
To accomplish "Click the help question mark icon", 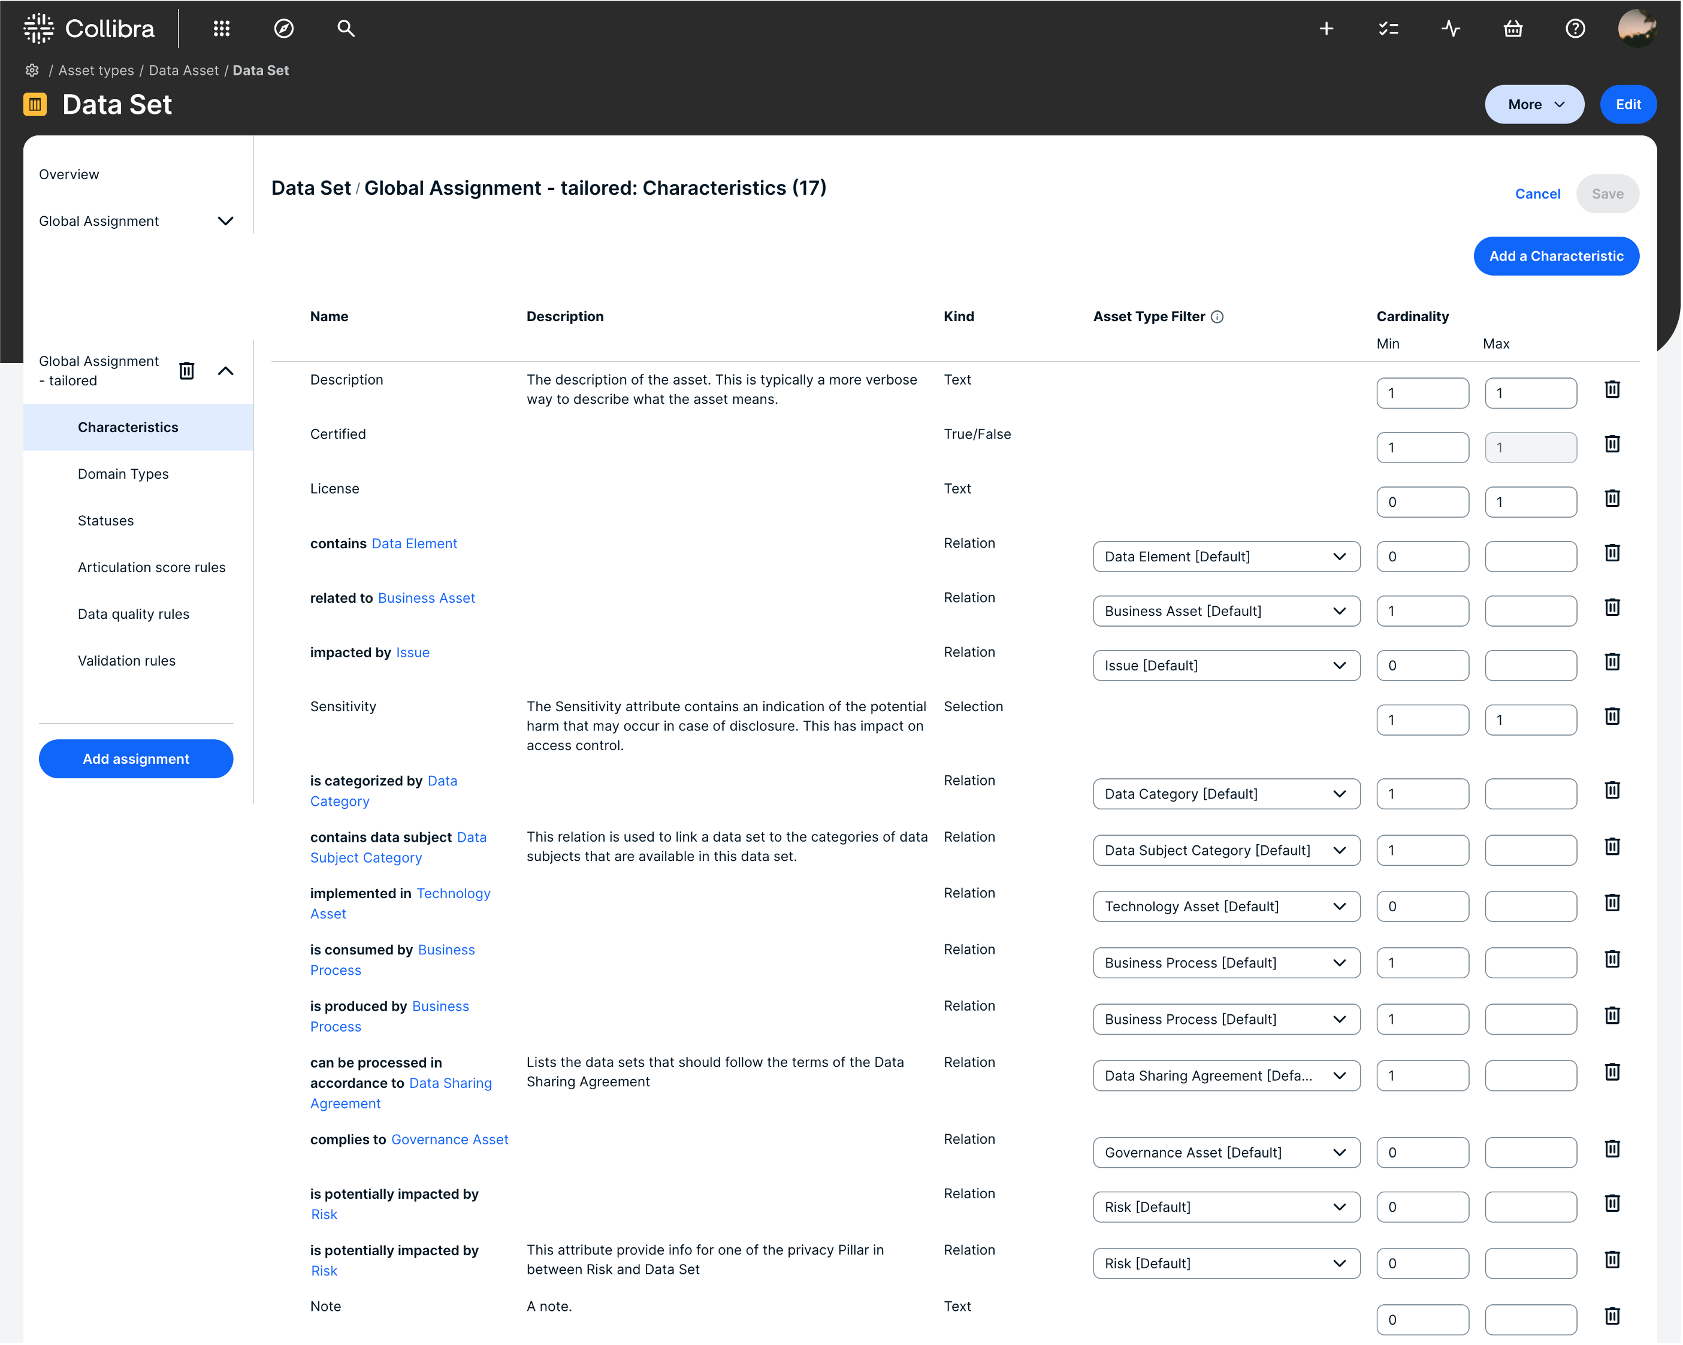I will pyautogui.click(x=1576, y=29).
